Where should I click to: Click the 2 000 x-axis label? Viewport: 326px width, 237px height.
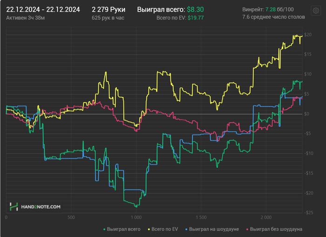click(x=266, y=217)
